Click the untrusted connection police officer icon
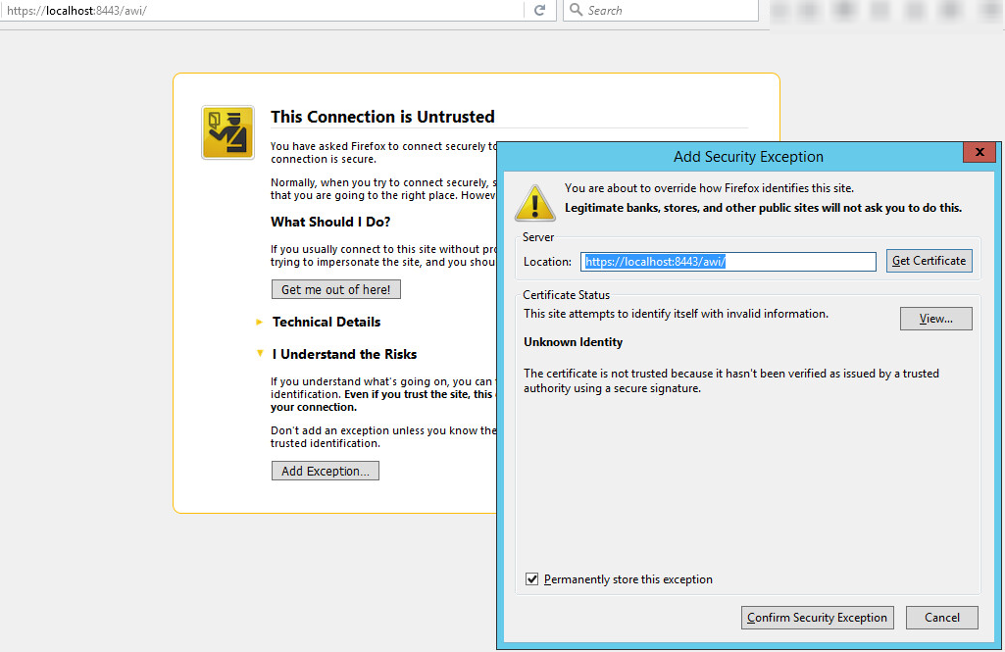The width and height of the screenshot is (1005, 652). tap(227, 132)
